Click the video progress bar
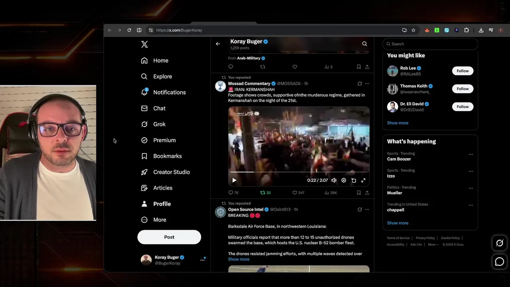This screenshot has width=510, height=287. pos(299,172)
